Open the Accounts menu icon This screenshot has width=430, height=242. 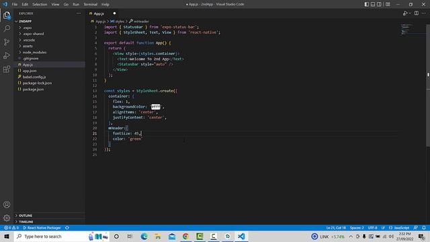click(7, 204)
